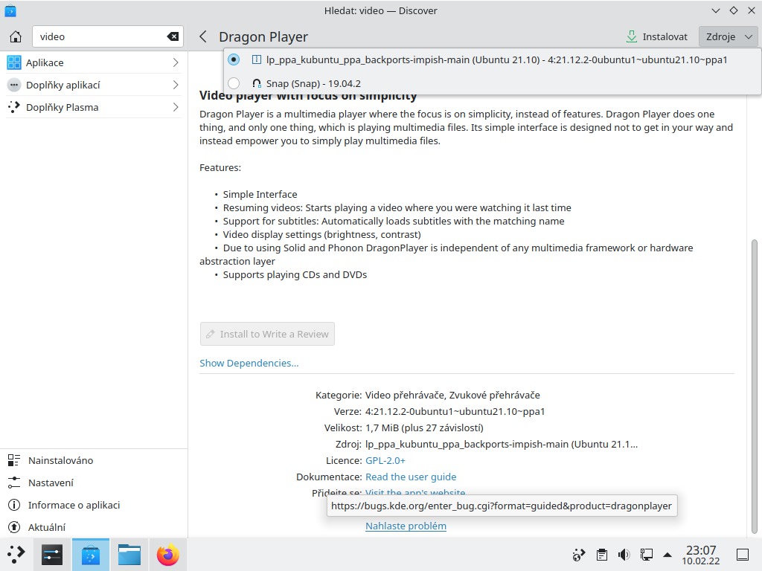Click the Snap source icon
Viewport: 762px width, 571px height.
257,83
